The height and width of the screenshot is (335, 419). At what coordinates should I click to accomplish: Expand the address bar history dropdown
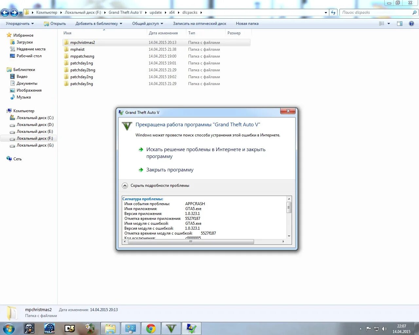tap(326, 13)
